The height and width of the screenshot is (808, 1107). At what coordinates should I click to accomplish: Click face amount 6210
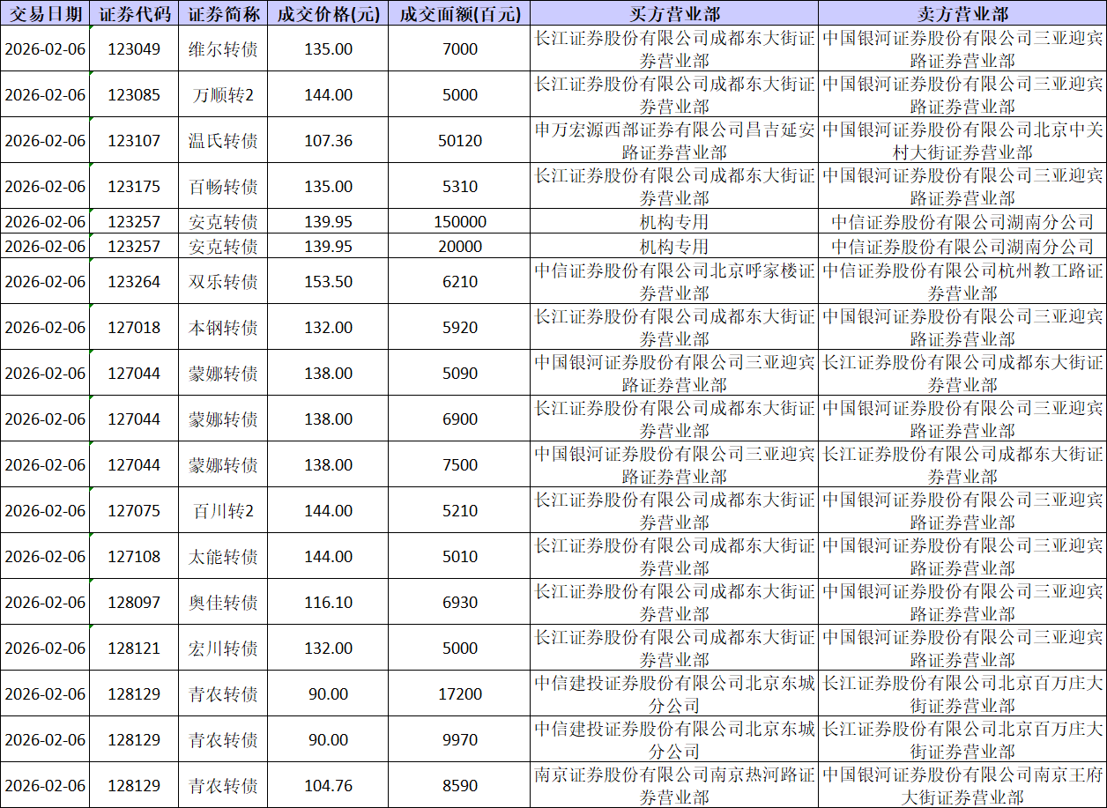click(x=460, y=282)
